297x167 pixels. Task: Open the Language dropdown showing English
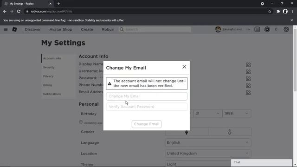coord(208,142)
